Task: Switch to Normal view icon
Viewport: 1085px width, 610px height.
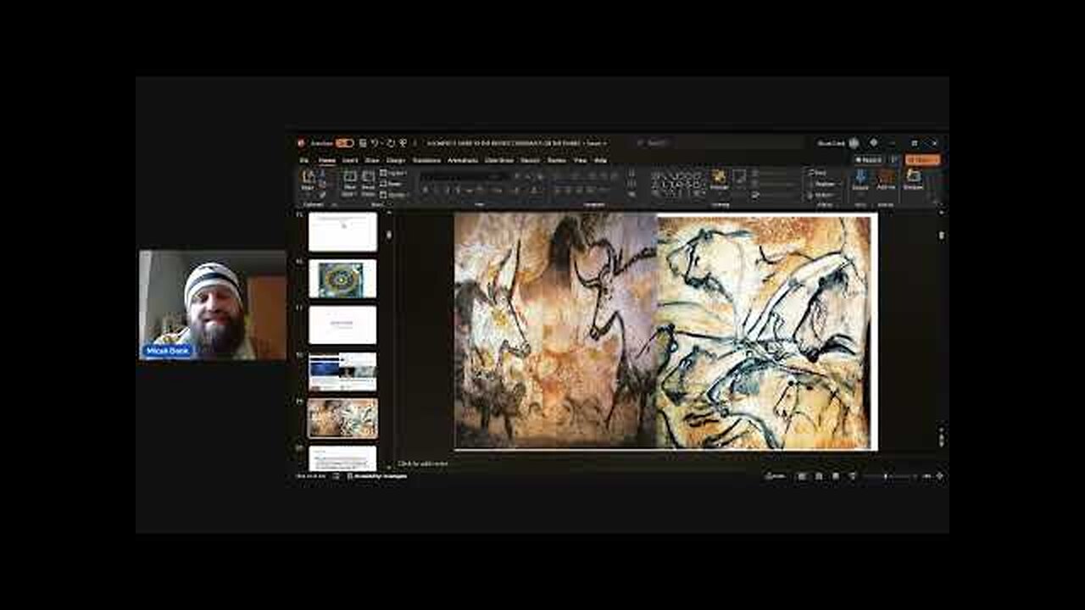Action: pyautogui.click(x=802, y=476)
